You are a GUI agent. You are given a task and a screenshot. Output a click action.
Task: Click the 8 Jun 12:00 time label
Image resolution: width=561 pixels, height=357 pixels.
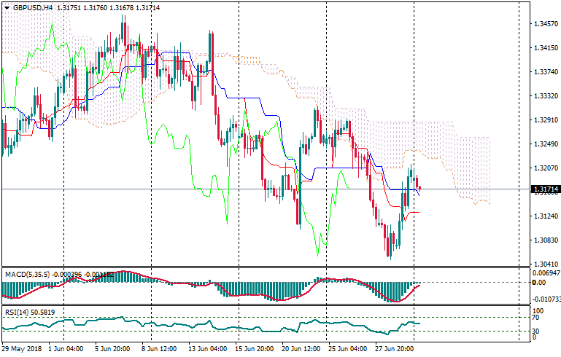point(159,350)
